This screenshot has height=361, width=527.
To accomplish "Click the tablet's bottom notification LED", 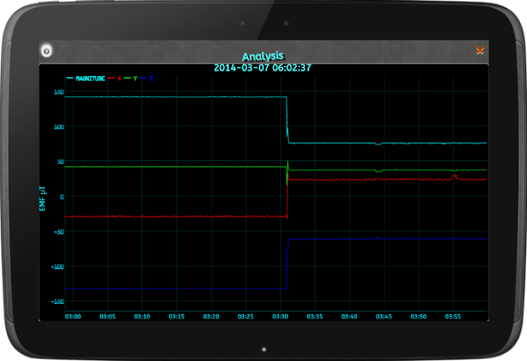I will [x=264, y=349].
